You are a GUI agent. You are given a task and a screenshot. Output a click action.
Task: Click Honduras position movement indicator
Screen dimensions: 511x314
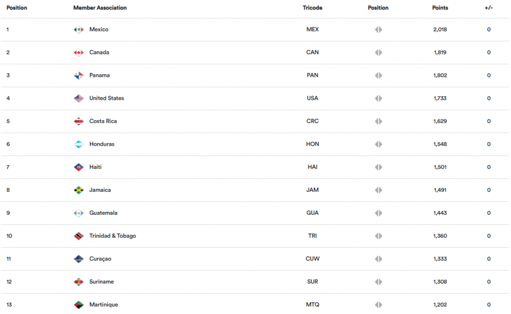tap(378, 145)
